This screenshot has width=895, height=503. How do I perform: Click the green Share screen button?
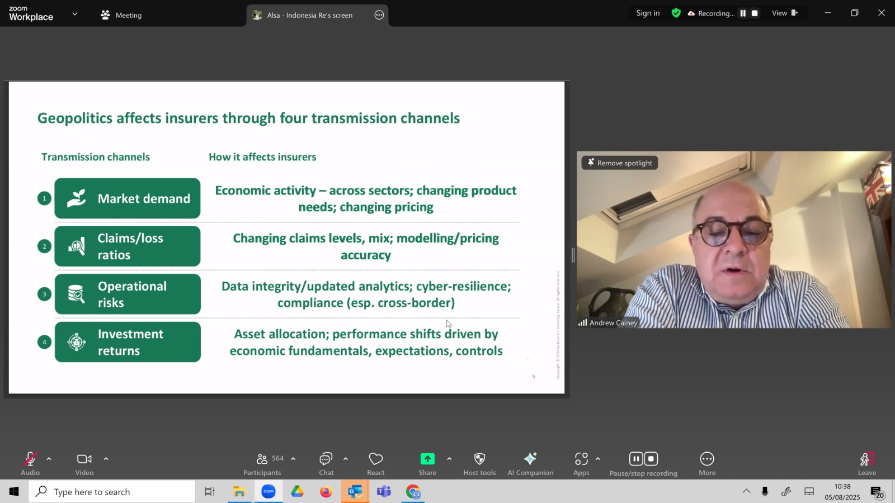point(427,463)
